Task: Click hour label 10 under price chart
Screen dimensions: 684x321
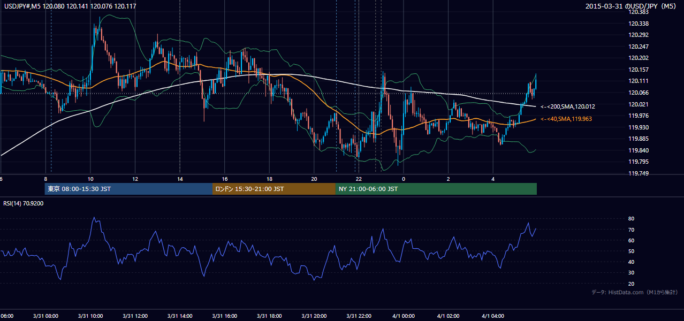Action: pyautogui.click(x=90, y=179)
